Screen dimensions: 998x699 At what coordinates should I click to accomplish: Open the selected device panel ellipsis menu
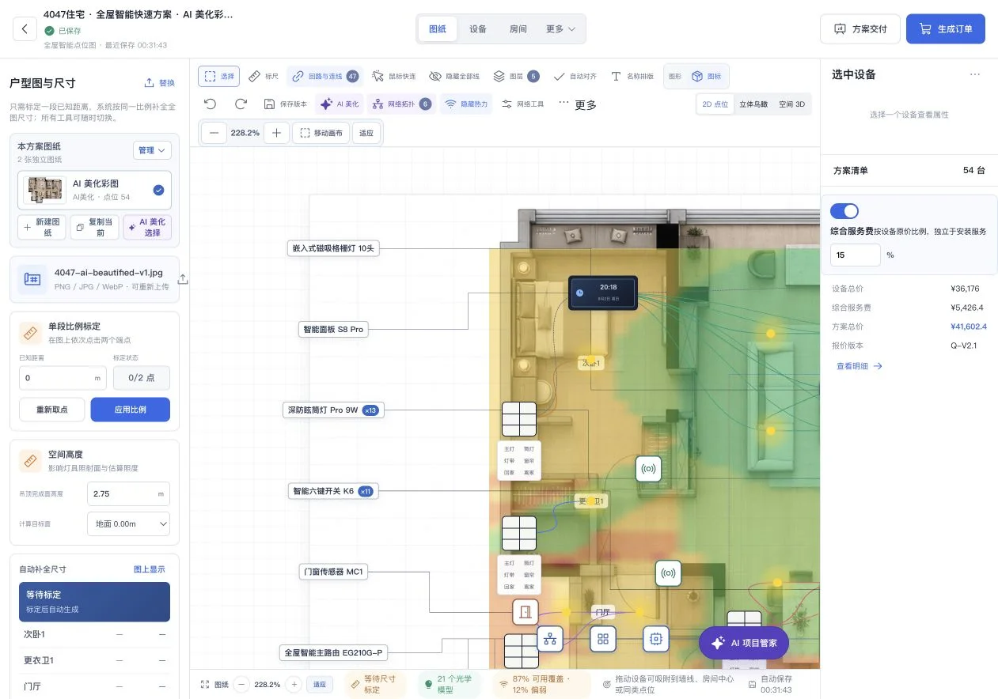[x=974, y=74]
